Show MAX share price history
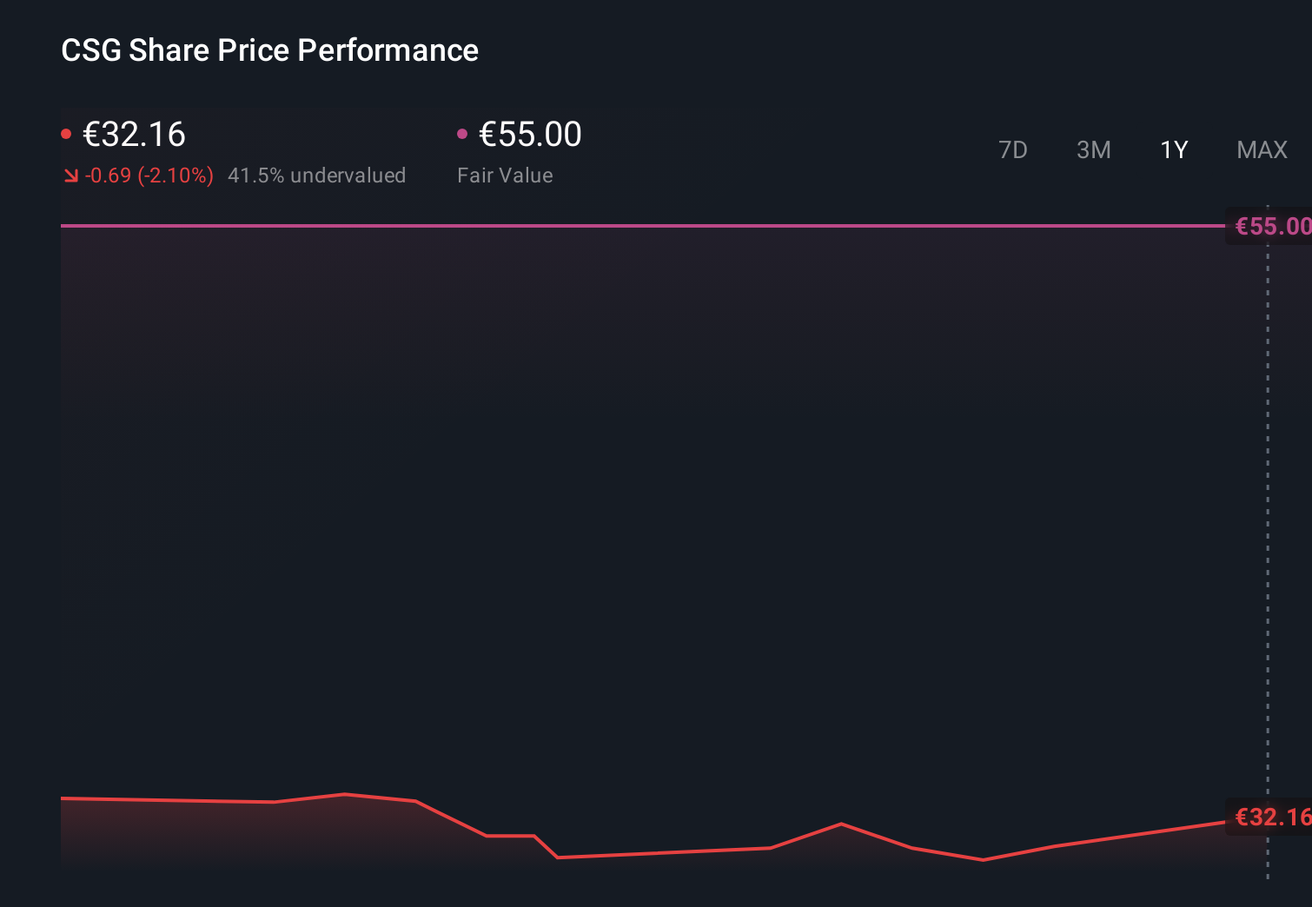 [1262, 150]
